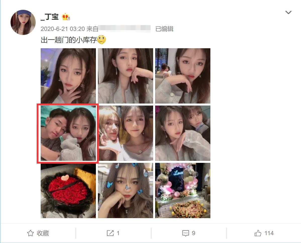This screenshot has width=301, height=243.
Task: Open the first selfie thumbnail
Action: click(68, 76)
